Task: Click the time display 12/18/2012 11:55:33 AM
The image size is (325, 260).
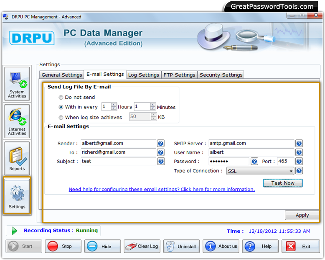Action: (279, 231)
